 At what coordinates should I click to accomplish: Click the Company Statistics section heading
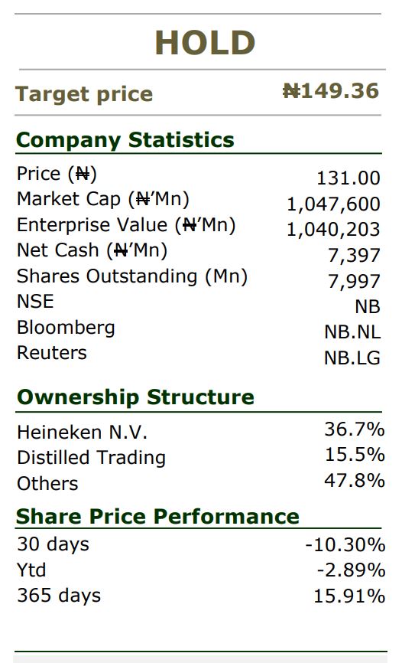click(125, 140)
